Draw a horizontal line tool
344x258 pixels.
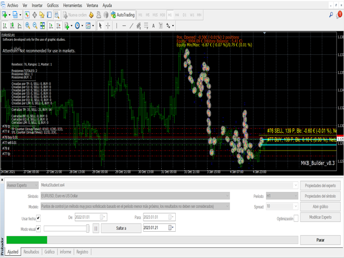pos(124,26)
